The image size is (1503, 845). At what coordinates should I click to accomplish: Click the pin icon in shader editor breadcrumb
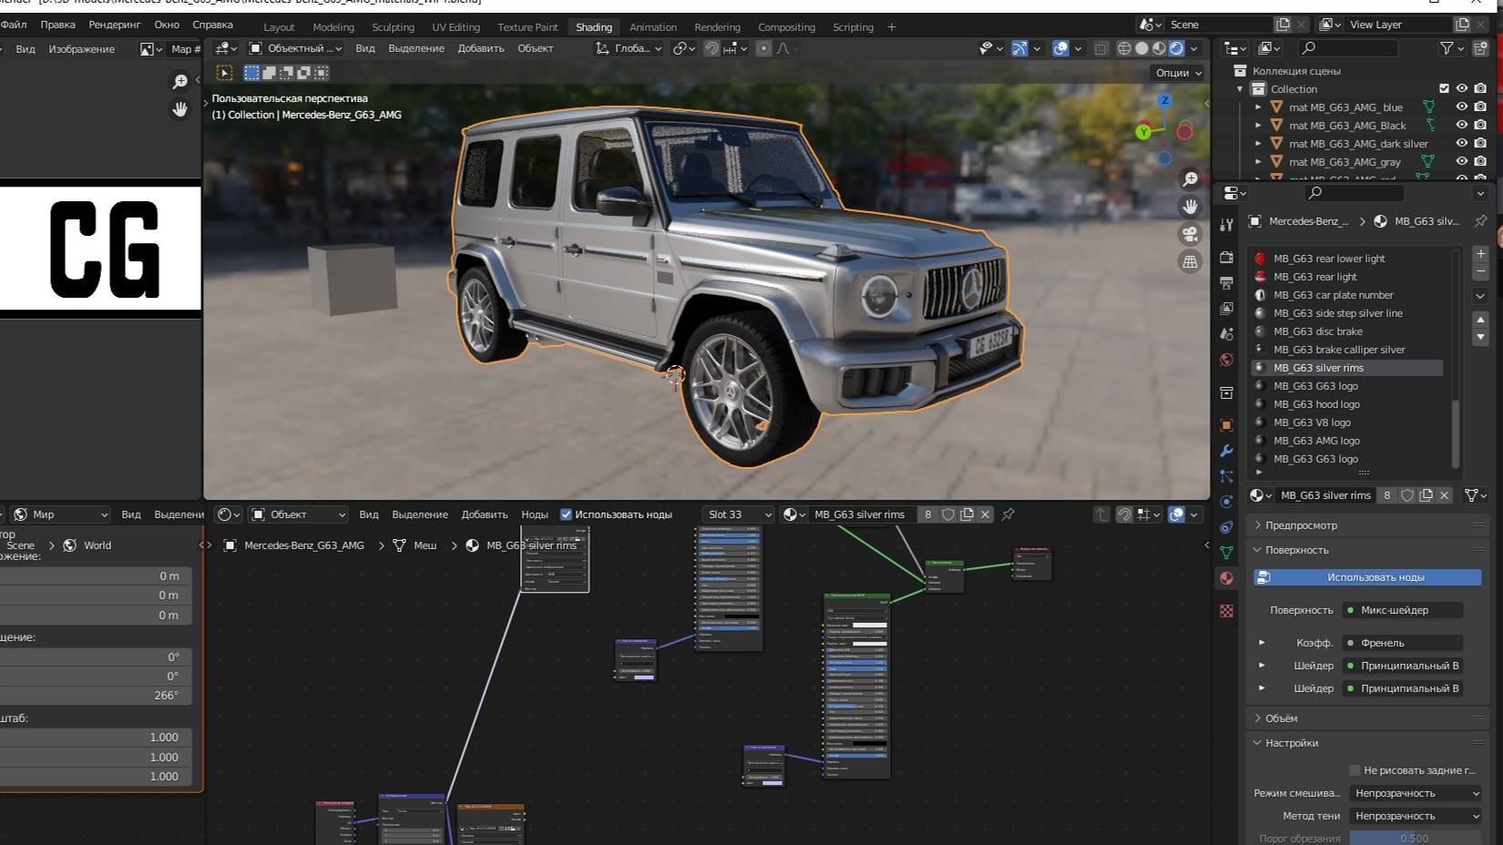click(1008, 514)
